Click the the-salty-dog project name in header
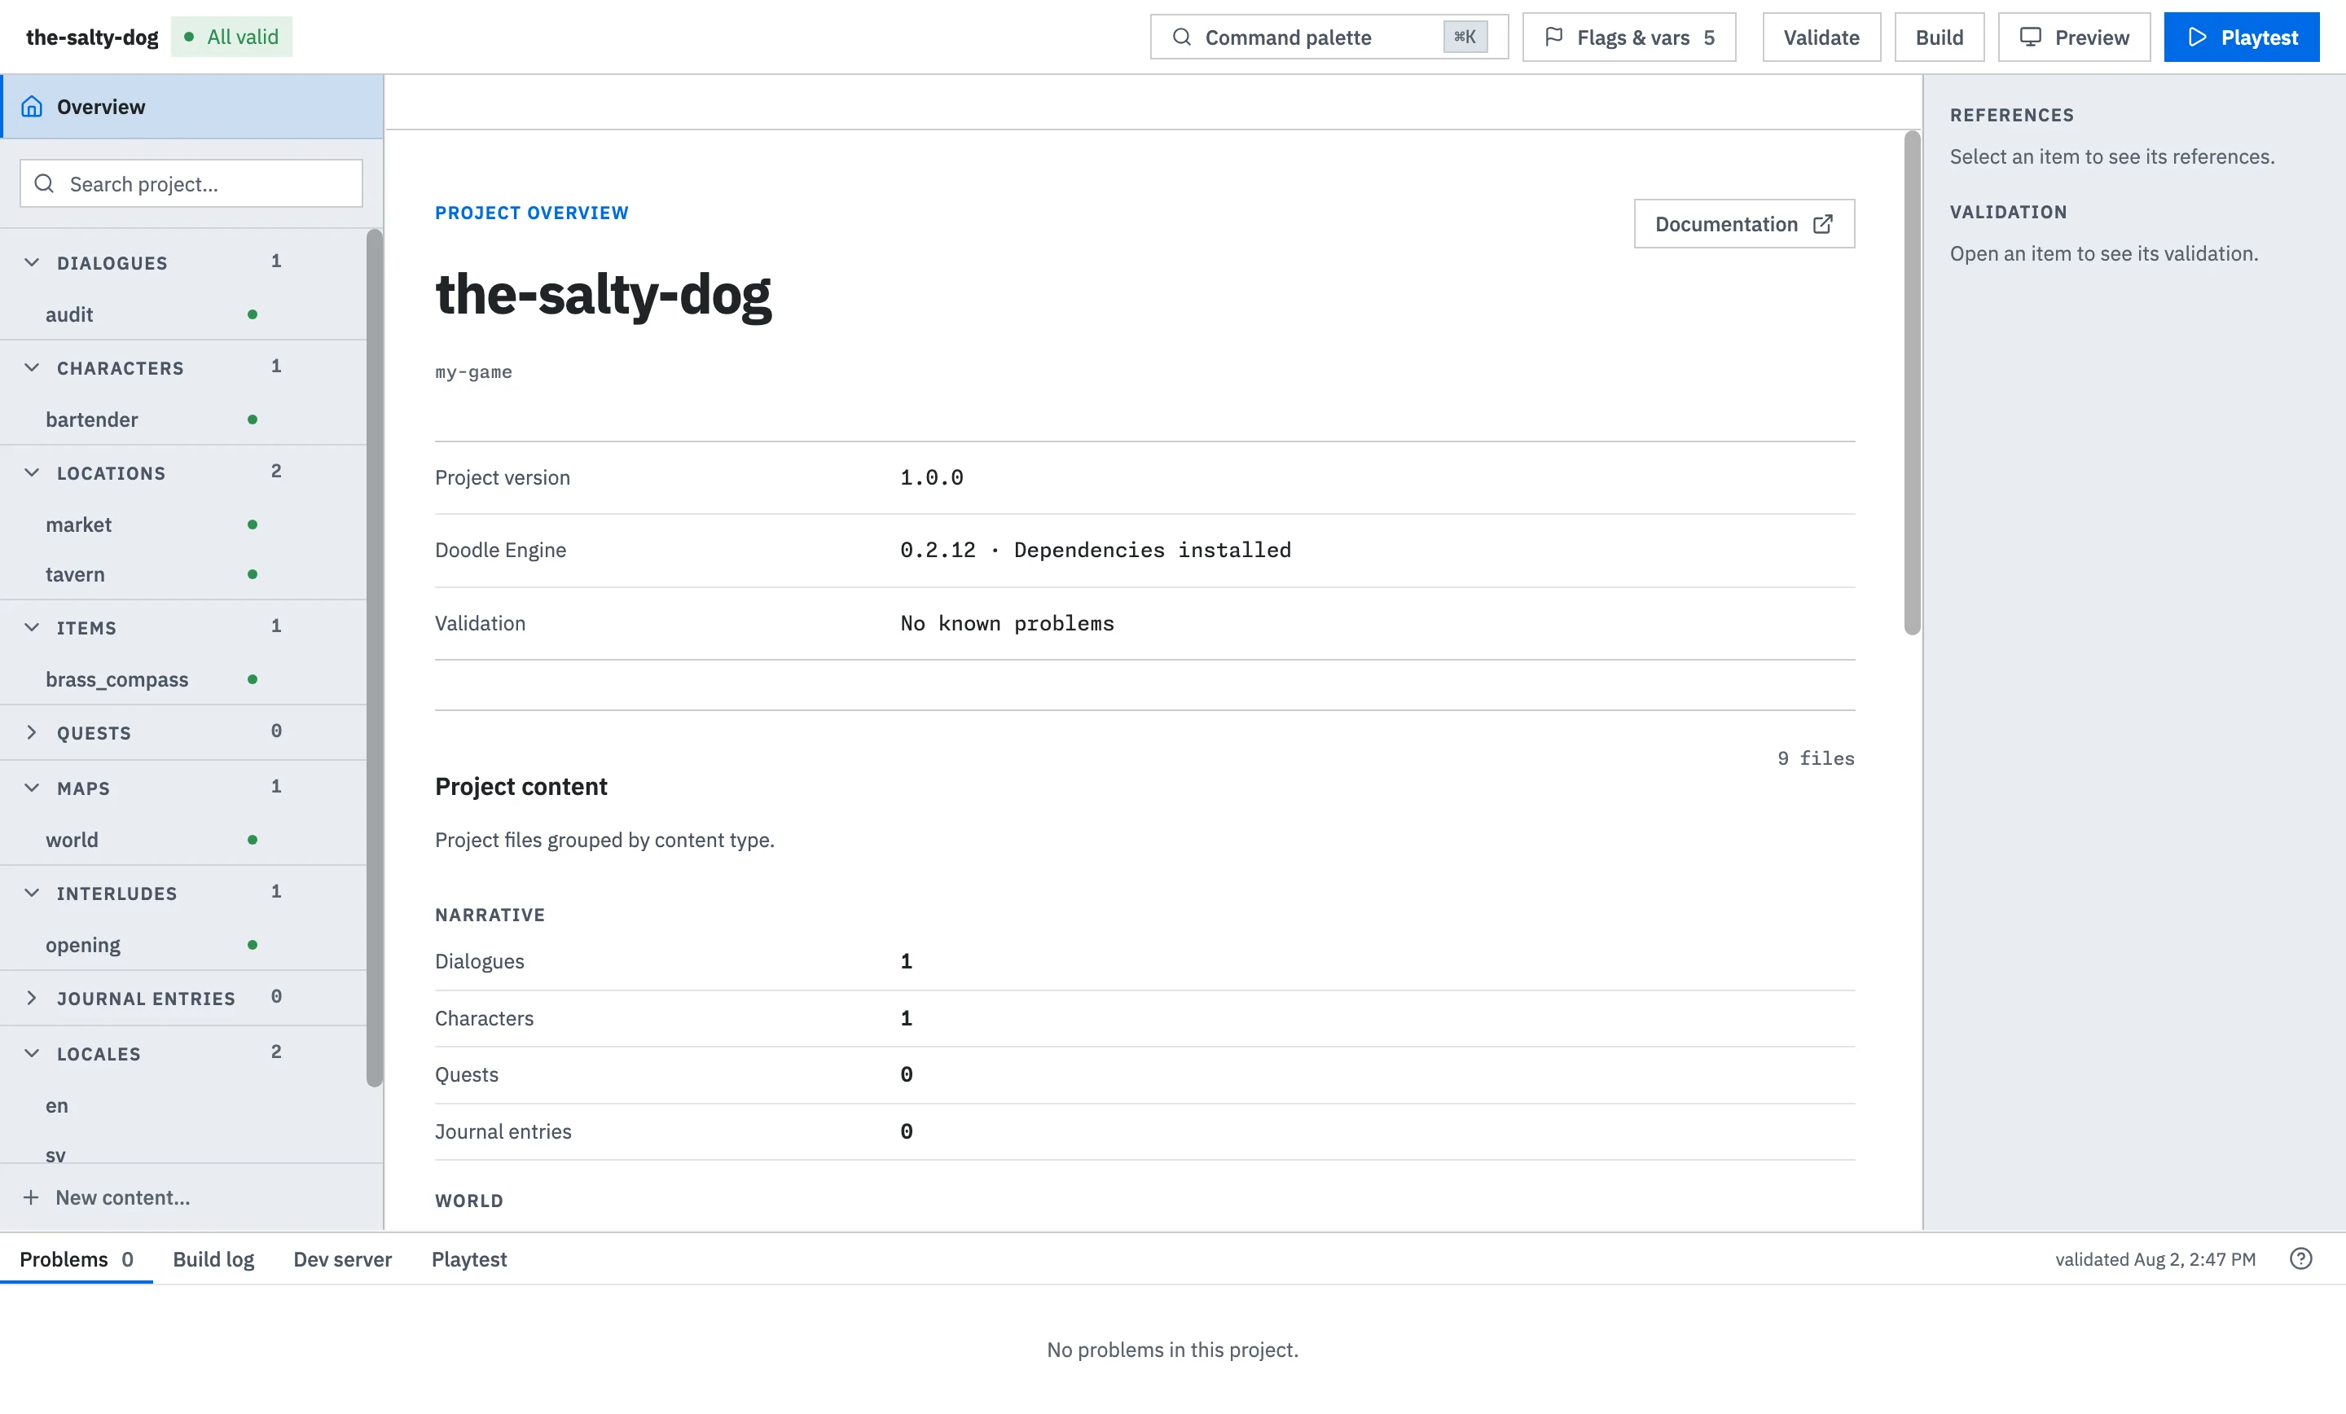This screenshot has height=1414, width=2346. point(92,37)
